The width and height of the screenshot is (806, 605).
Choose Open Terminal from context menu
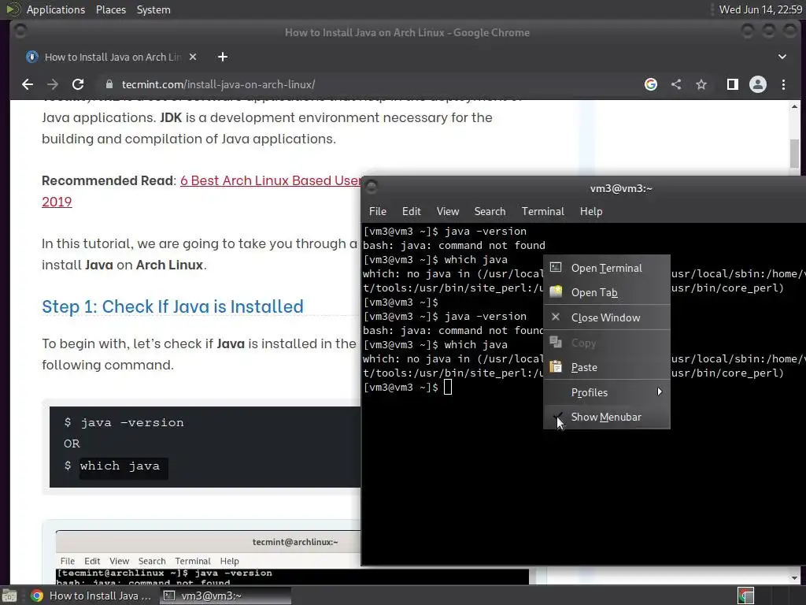point(607,268)
